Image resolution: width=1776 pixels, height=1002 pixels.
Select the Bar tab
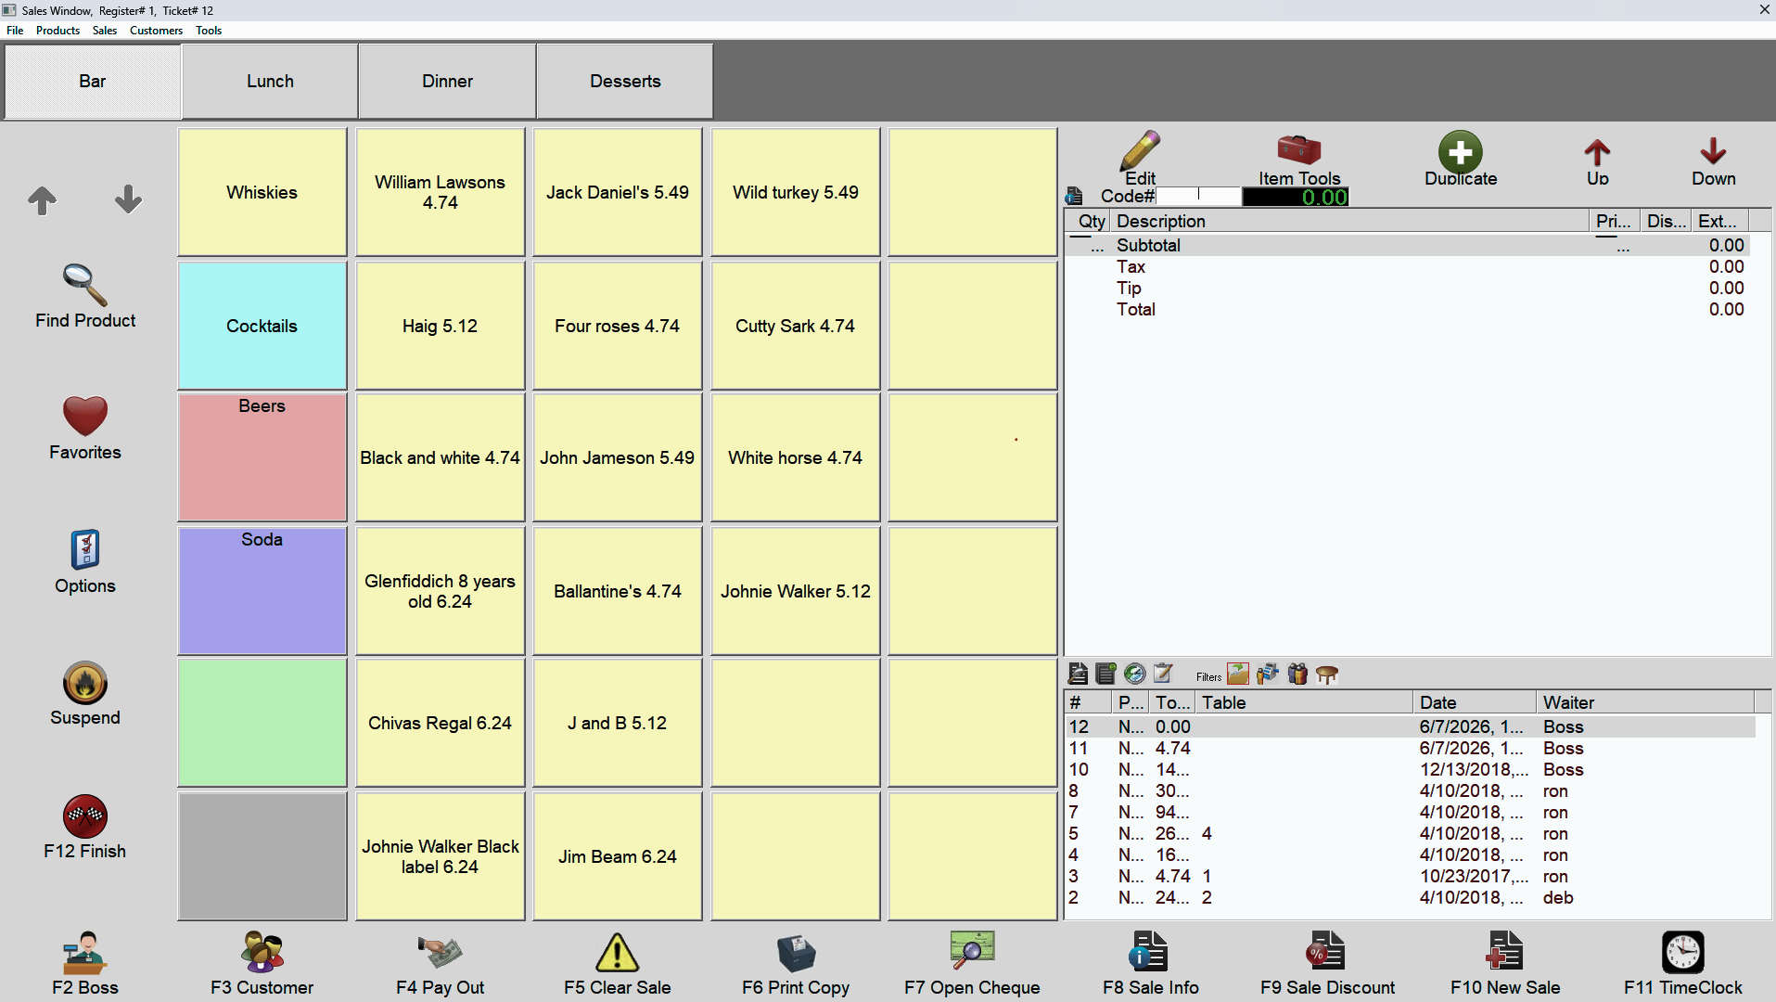(92, 82)
